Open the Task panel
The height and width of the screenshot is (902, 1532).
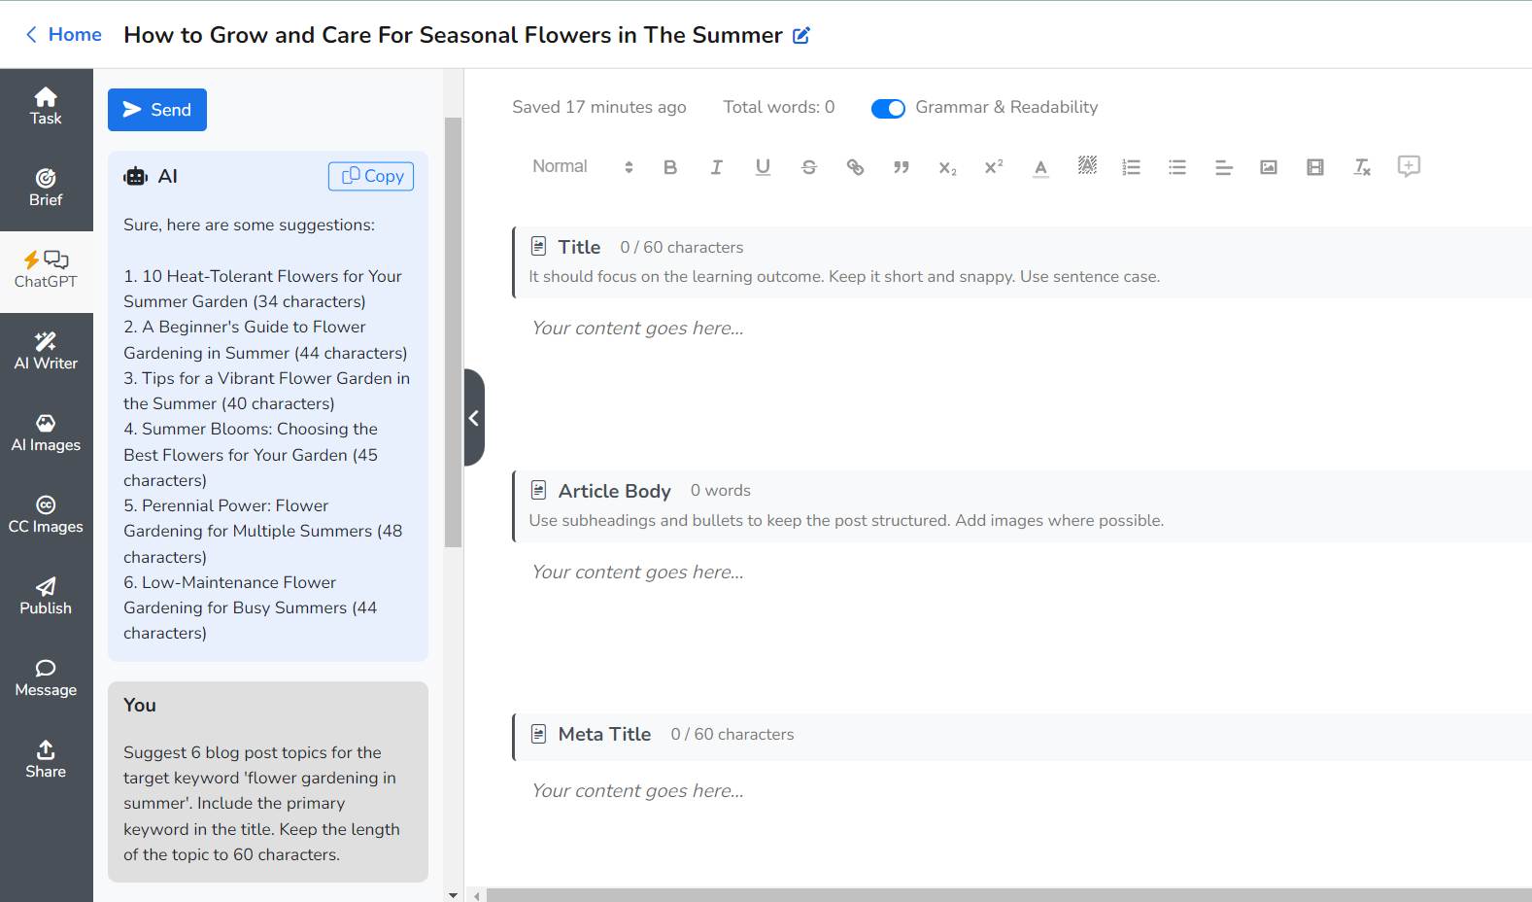tap(46, 104)
